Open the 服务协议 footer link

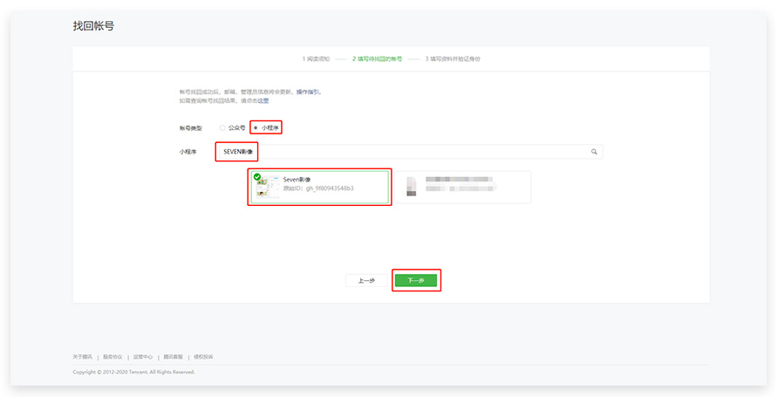(113, 357)
